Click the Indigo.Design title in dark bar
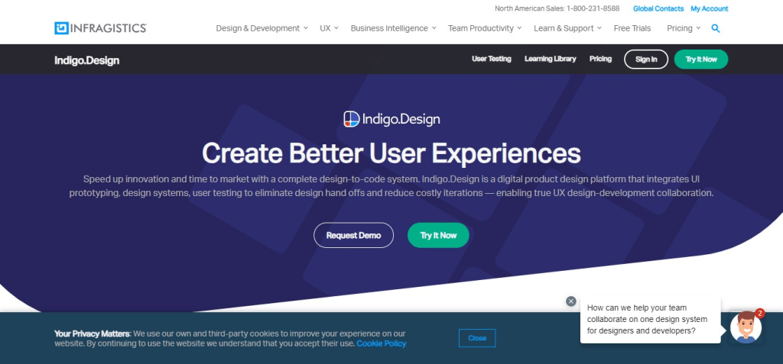 (x=87, y=60)
